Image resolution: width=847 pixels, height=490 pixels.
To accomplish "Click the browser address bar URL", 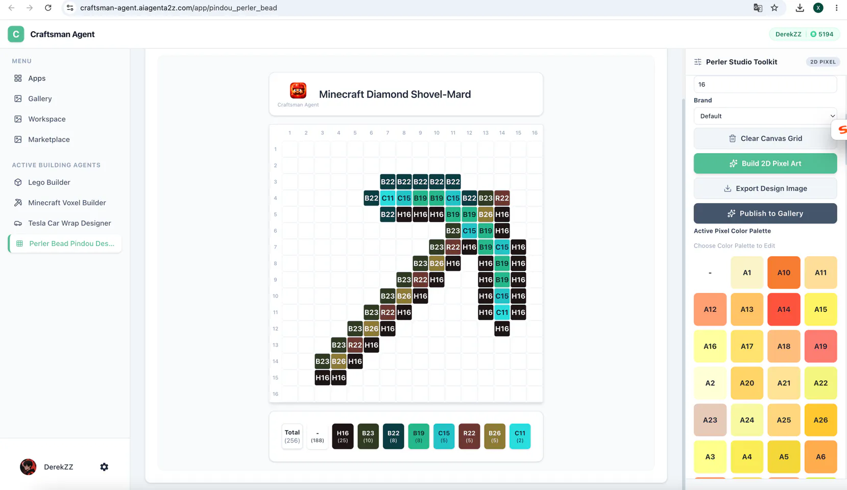I will 179,8.
